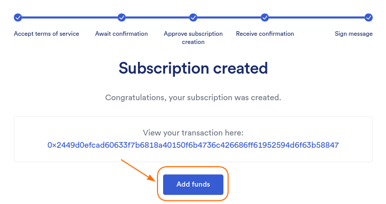Click progress line between Approve subscription and Receive confirmation
The image size is (386, 204).
coord(229,17)
